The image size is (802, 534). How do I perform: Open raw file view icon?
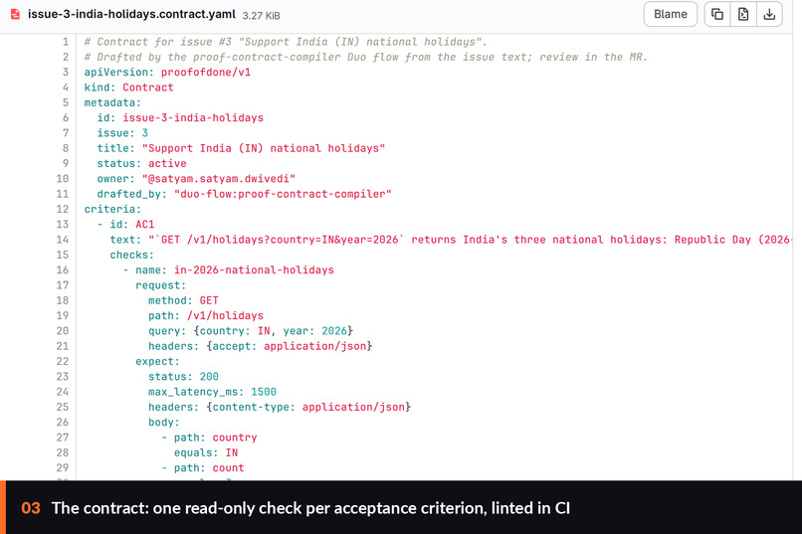coord(743,14)
